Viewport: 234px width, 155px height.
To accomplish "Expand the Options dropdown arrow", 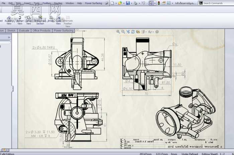I will click(172, 3).
